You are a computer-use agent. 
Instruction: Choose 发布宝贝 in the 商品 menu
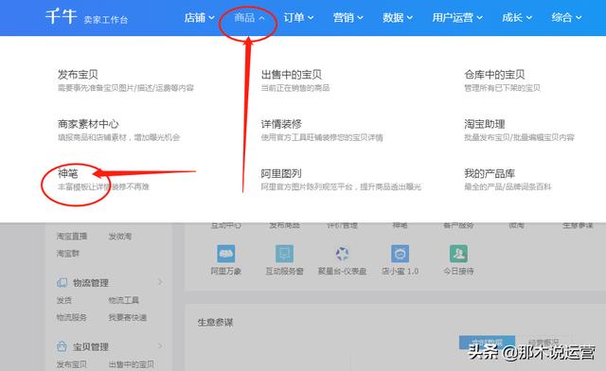pos(78,74)
